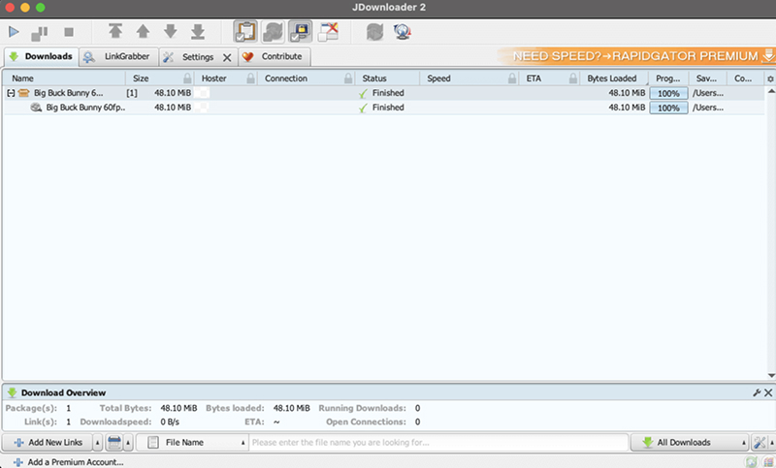Viewport: 776px width, 468px height.
Task: Sort by Connection column header
Action: tap(286, 78)
